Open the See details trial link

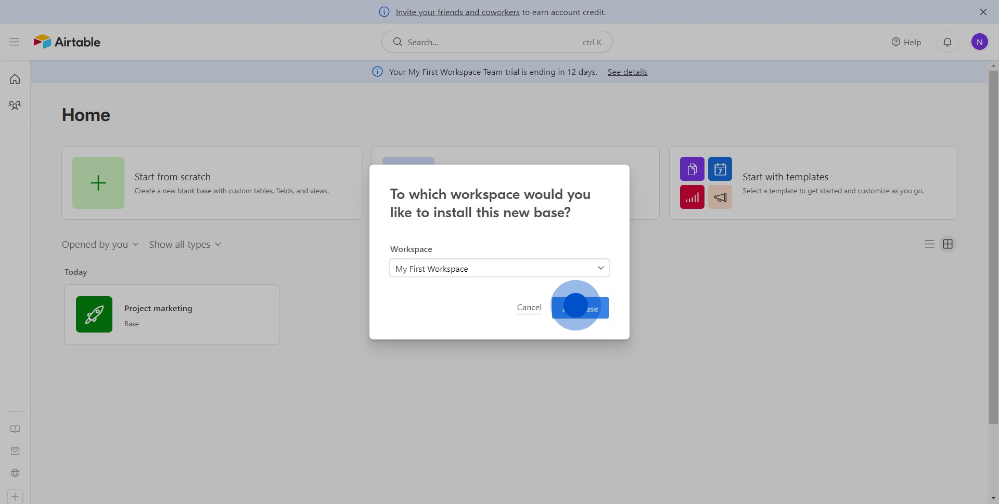(627, 72)
